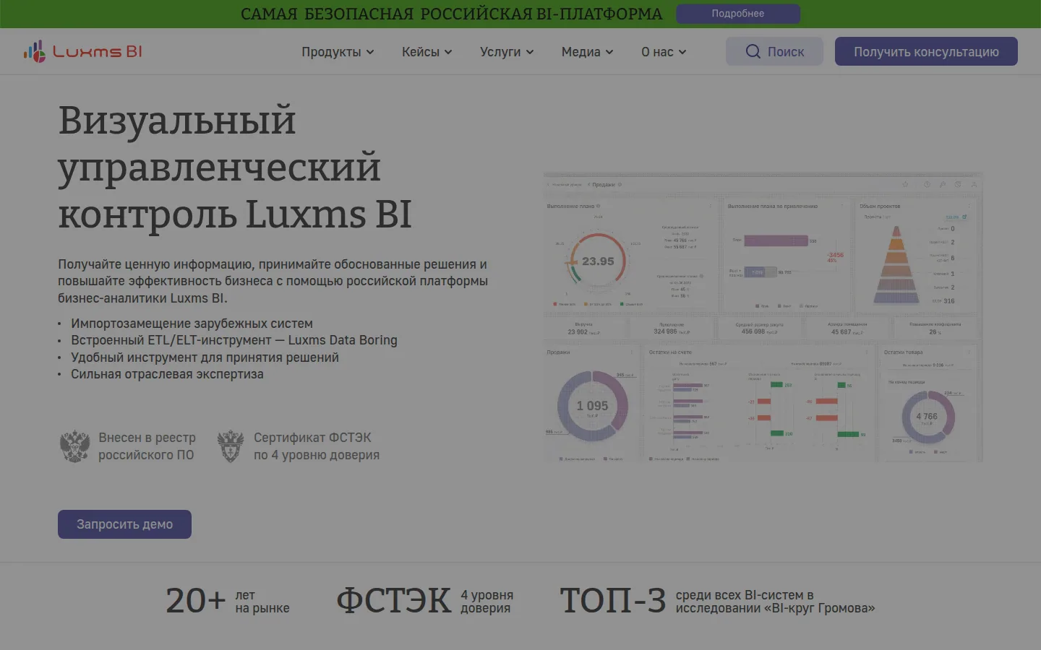Click the Получить консультацию button
The width and height of the screenshot is (1041, 650).
click(926, 51)
